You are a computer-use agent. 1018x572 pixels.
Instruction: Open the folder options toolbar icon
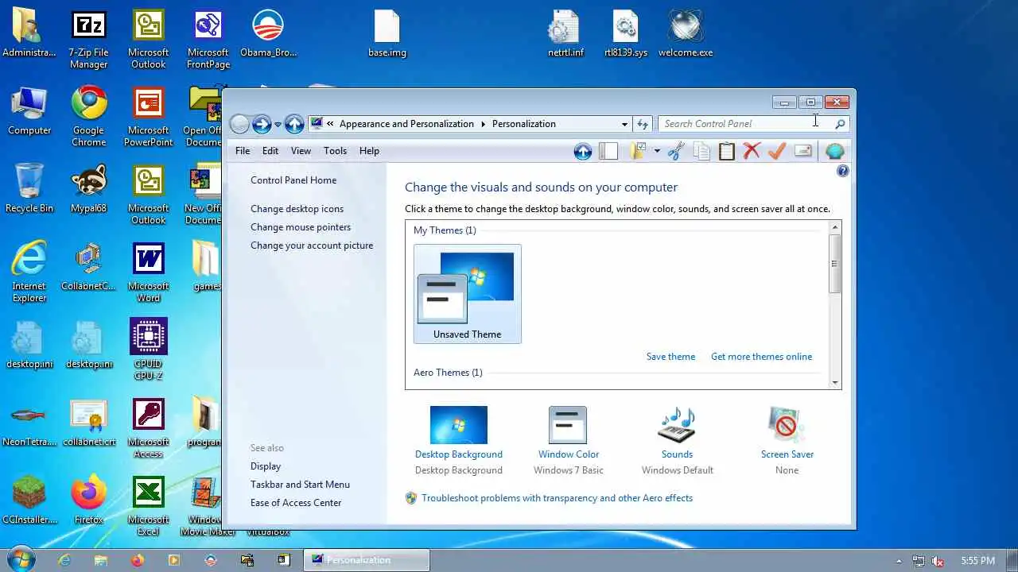638,151
